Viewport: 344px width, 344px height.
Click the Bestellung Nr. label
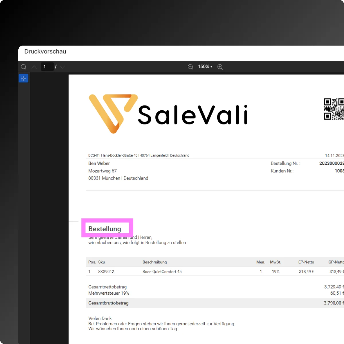[285, 163]
